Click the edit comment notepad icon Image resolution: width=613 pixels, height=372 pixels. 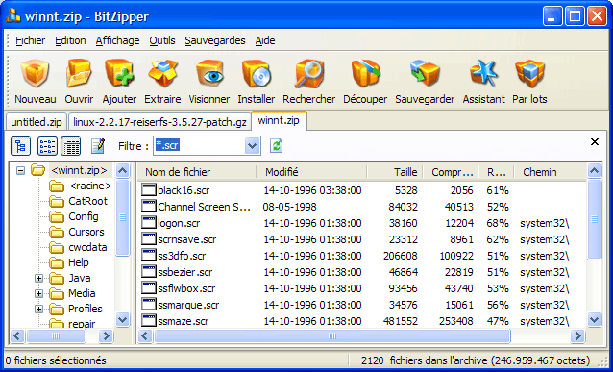97,146
